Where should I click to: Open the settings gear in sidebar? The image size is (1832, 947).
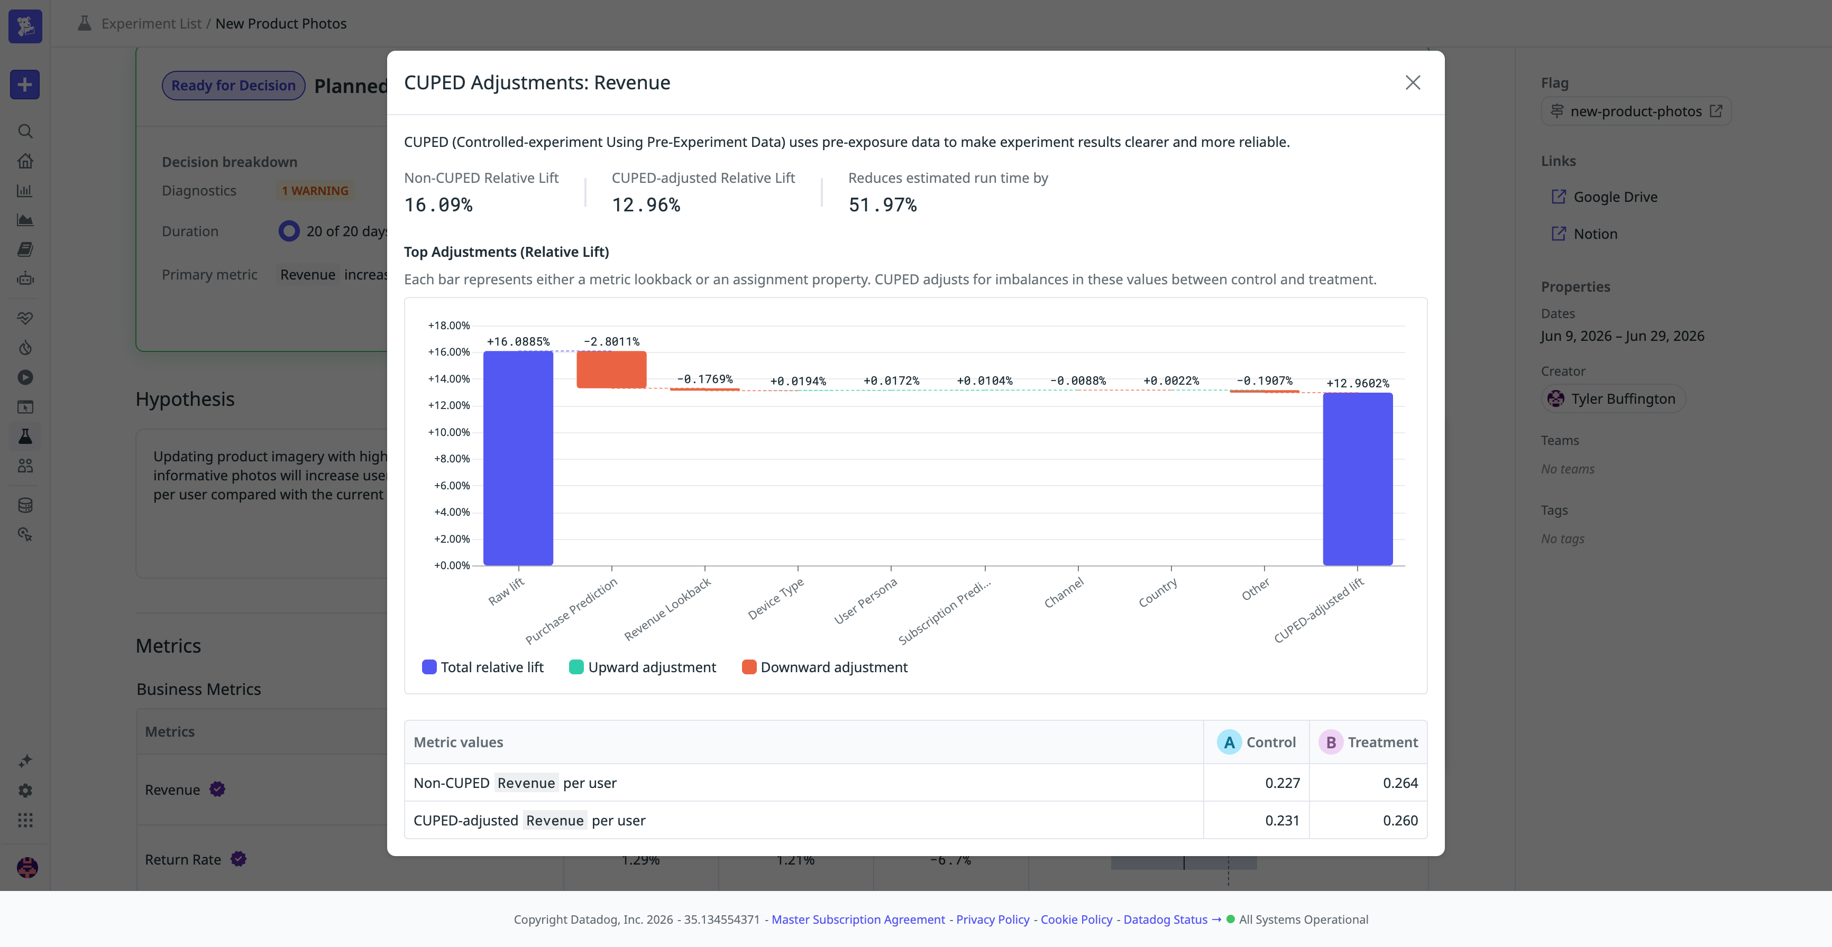click(x=25, y=791)
